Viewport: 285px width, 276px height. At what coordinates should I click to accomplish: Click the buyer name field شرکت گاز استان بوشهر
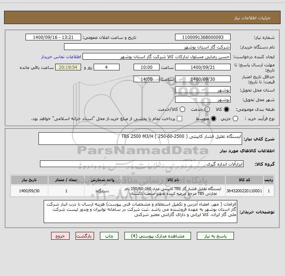(x=147, y=47)
